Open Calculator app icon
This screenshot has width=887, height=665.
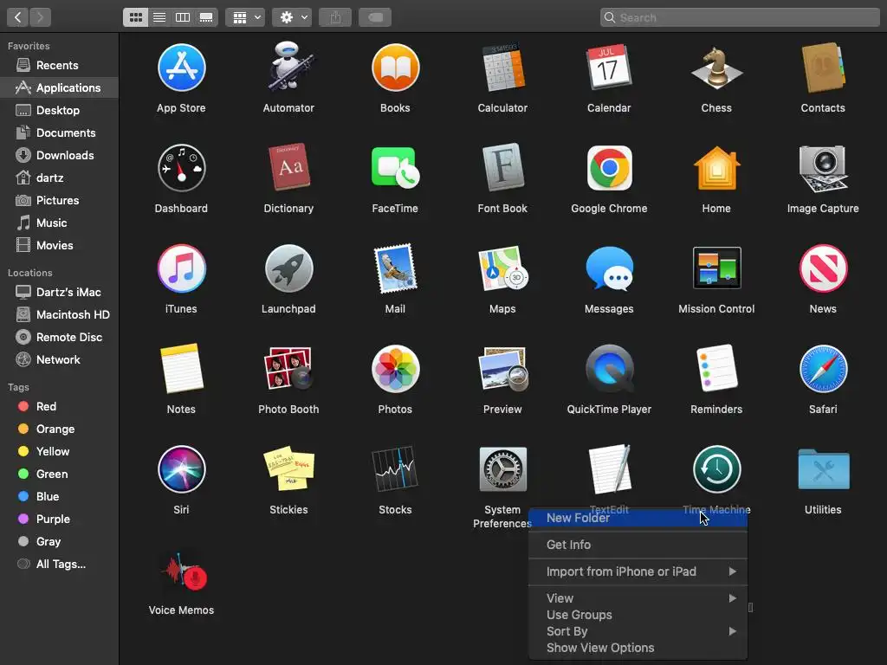click(502, 68)
